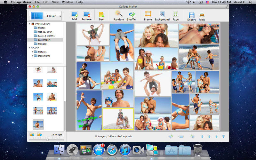The height and width of the screenshot is (160, 256).
Task: Remove a folder using the folder-minus icon
Action: pos(39,134)
